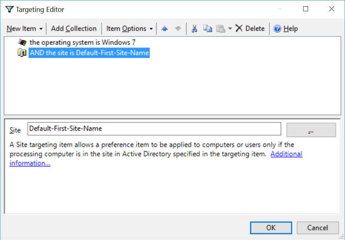Click the Paste clipboard icon
Viewport: 345px width, 240px height.
click(220, 29)
